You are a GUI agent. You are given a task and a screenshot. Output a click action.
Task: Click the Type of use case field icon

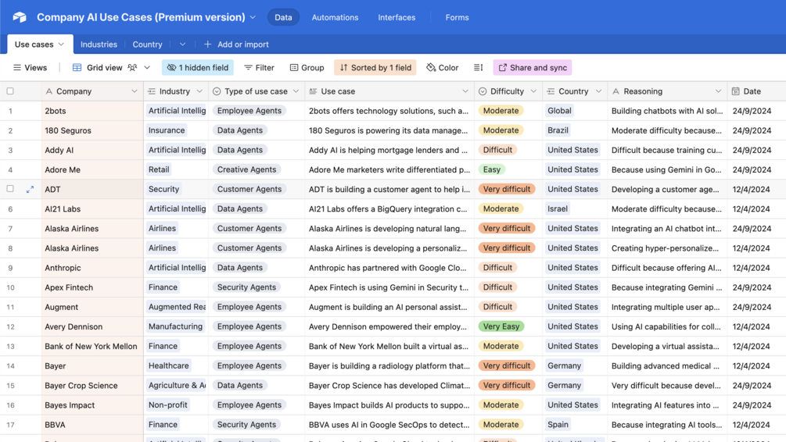click(x=217, y=91)
